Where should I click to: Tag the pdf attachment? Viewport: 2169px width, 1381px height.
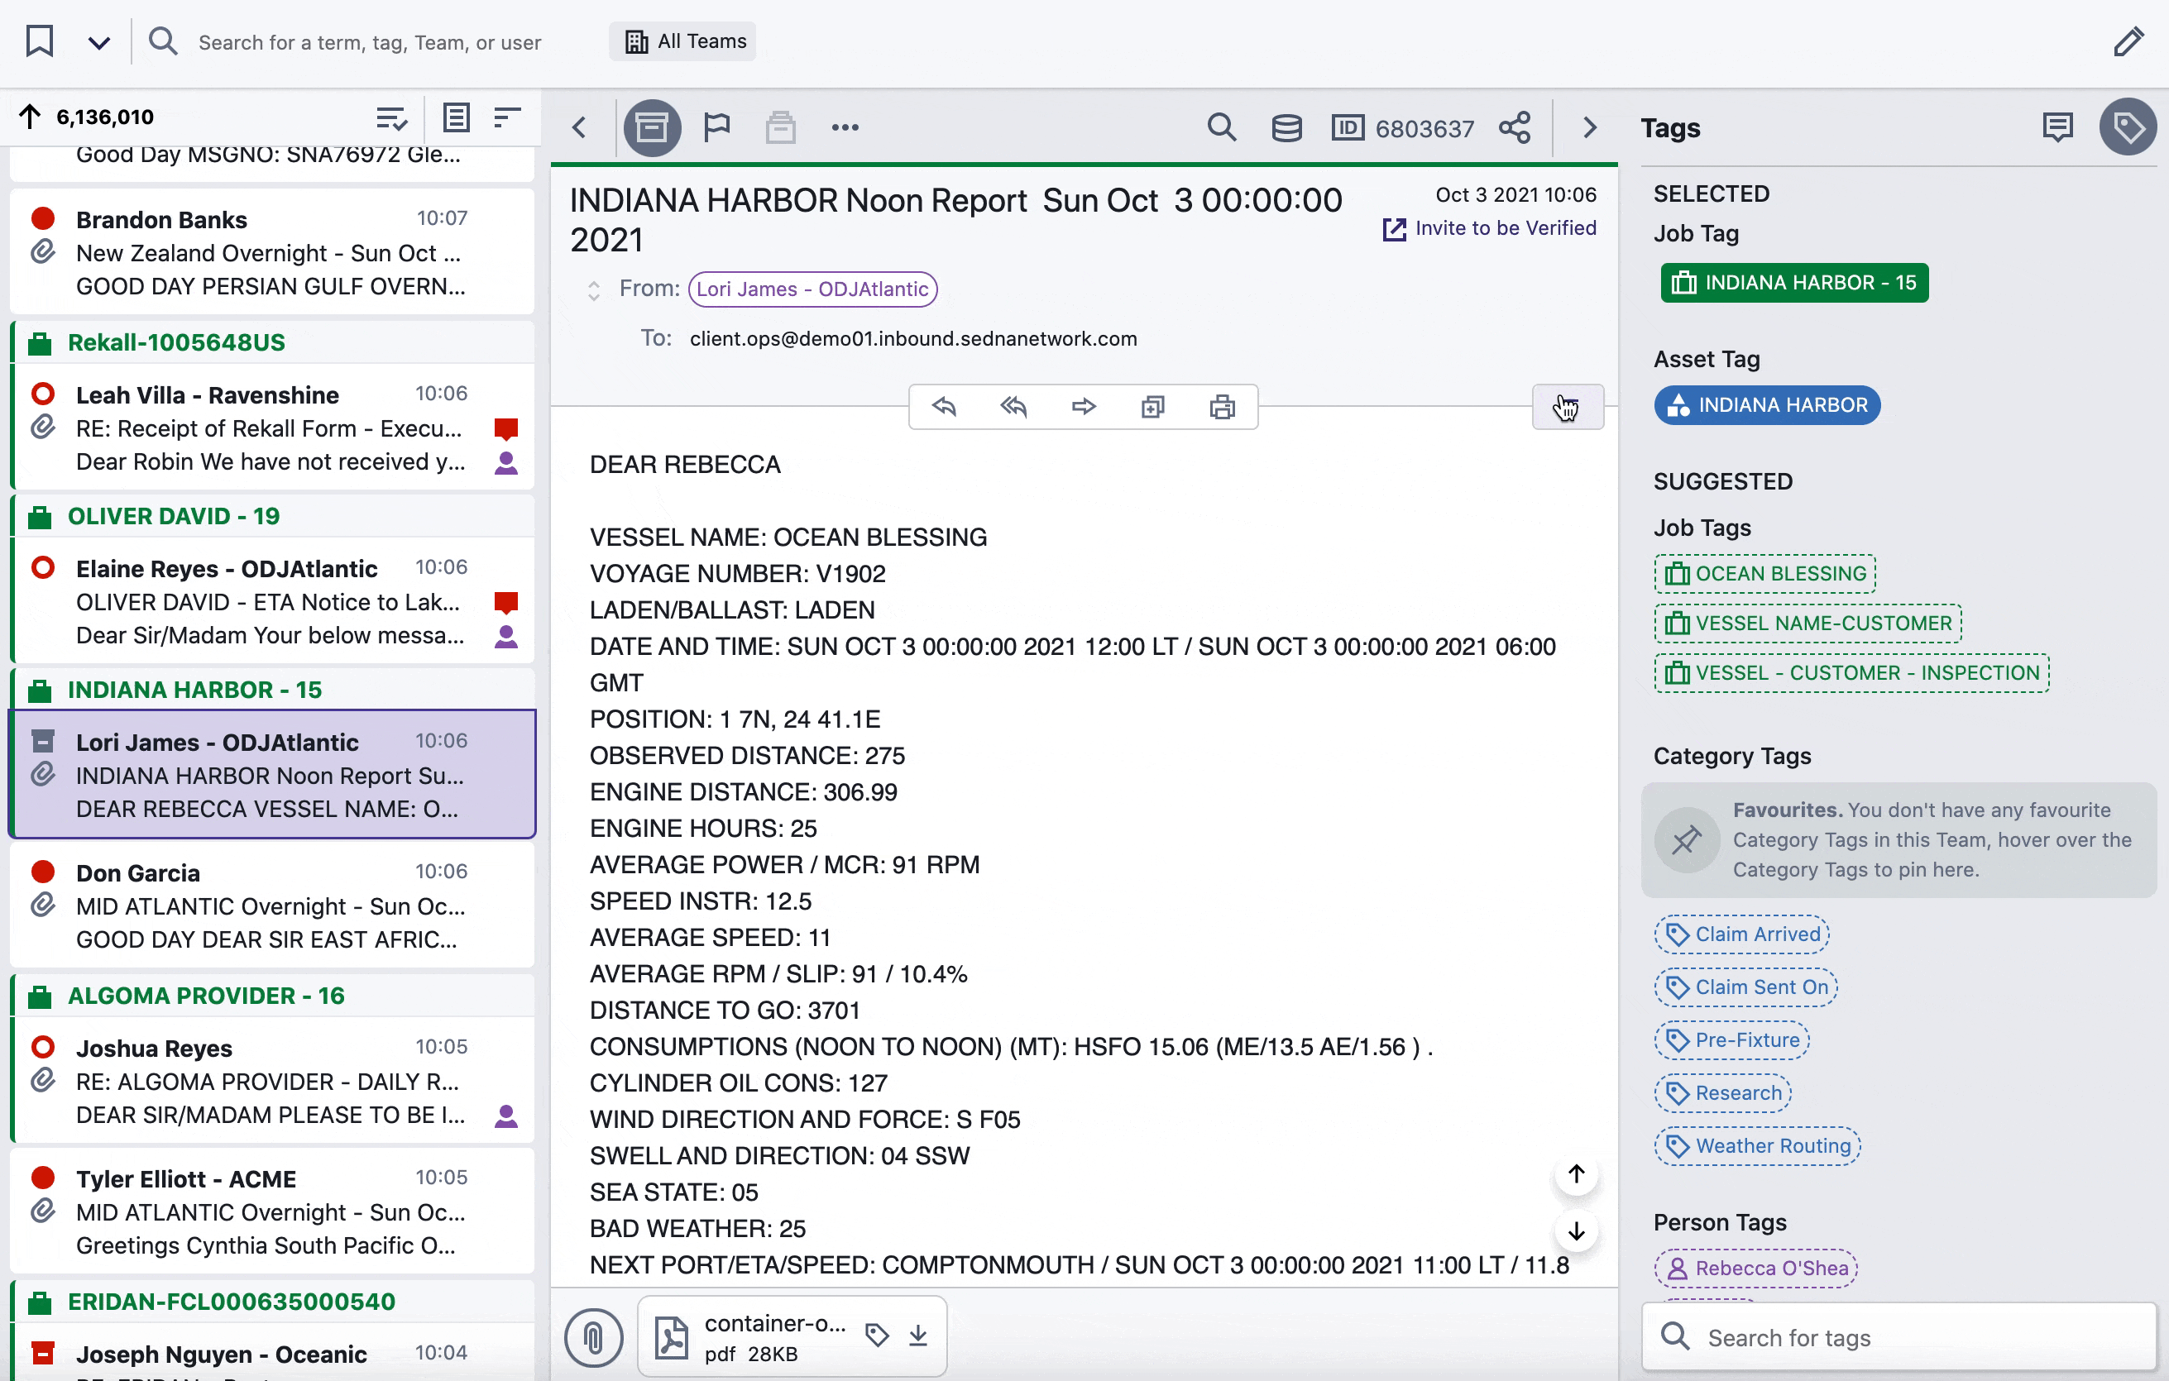876,1335
